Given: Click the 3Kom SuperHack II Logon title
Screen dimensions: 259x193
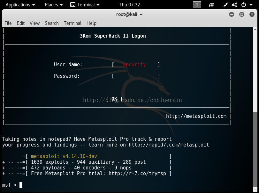Looking at the screenshot, I should click(x=113, y=36).
